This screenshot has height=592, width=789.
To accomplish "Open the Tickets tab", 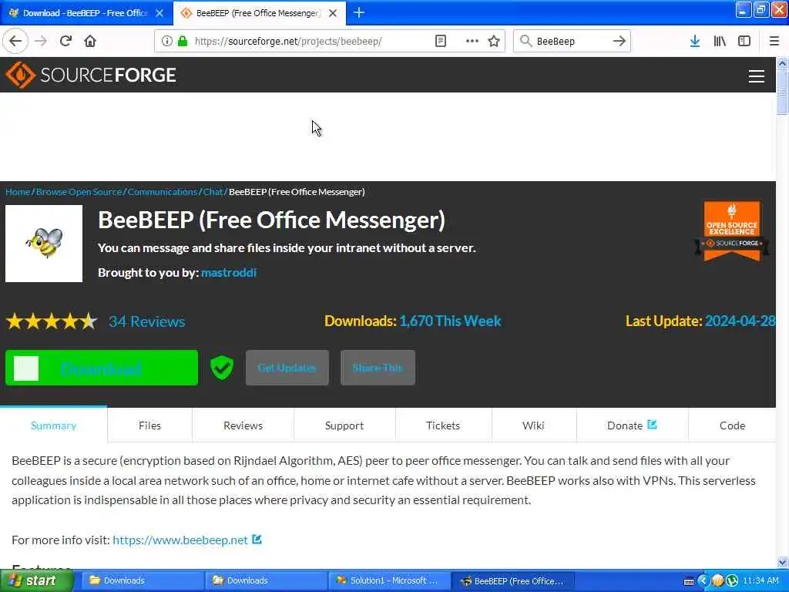I will [443, 425].
